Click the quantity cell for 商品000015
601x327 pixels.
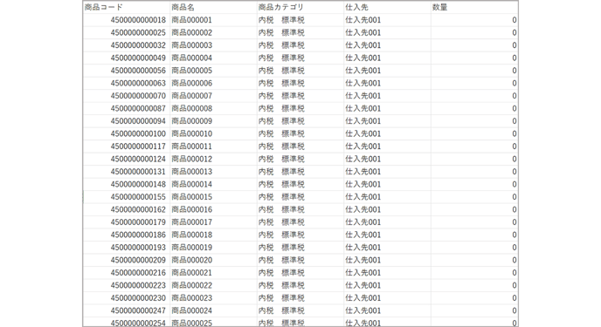tap(474, 196)
